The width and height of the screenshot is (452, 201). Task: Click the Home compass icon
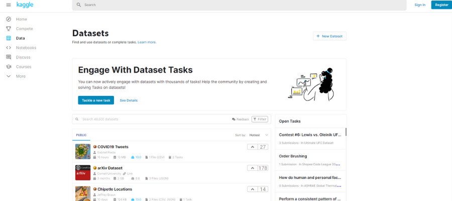9,19
